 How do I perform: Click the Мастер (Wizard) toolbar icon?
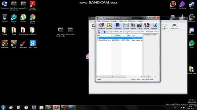point(147,26)
